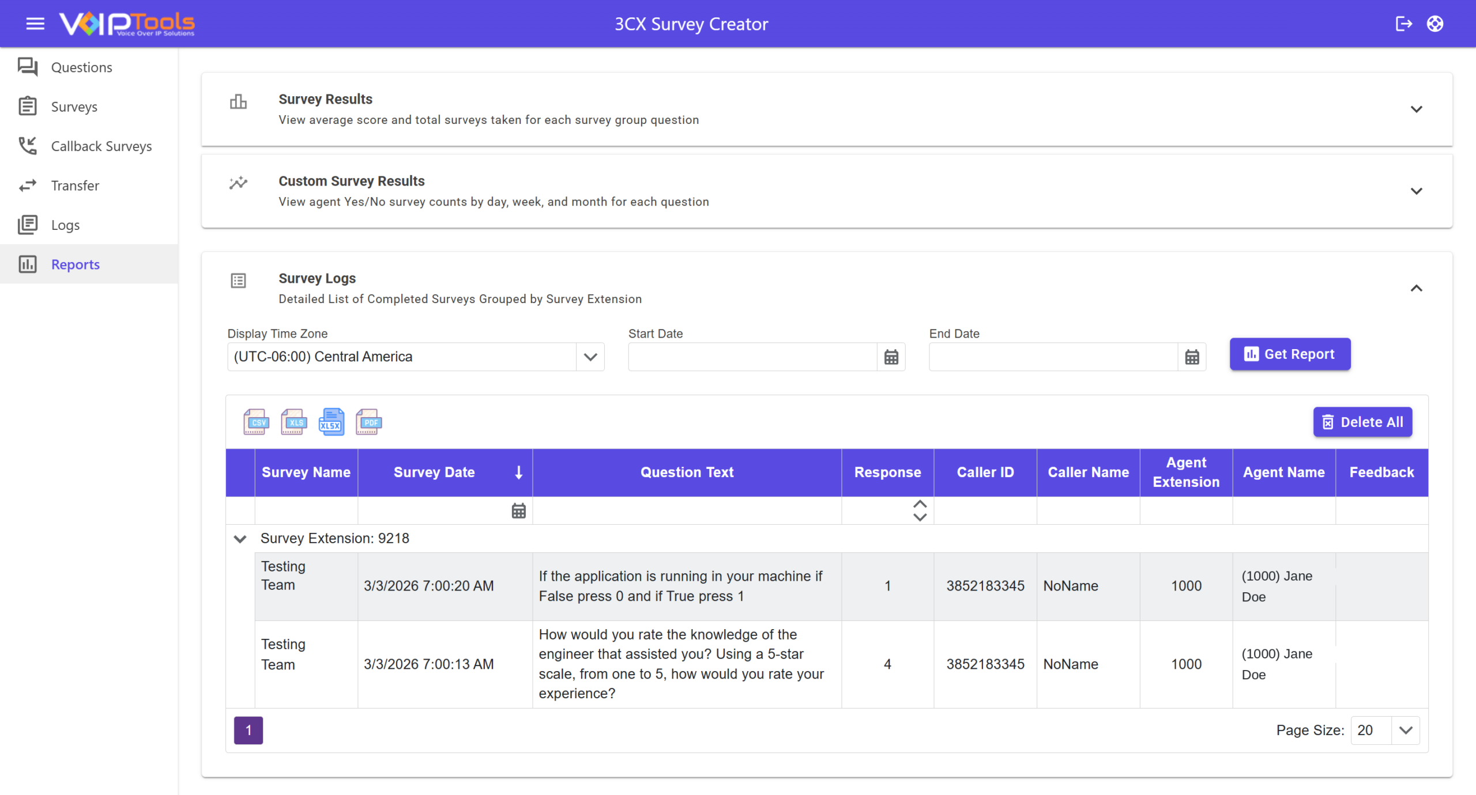This screenshot has height=795, width=1476.
Task: Open the End Date calendar picker
Action: tap(1192, 357)
